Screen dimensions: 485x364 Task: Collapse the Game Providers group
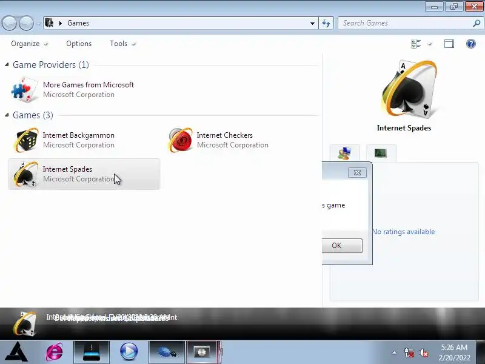7,64
